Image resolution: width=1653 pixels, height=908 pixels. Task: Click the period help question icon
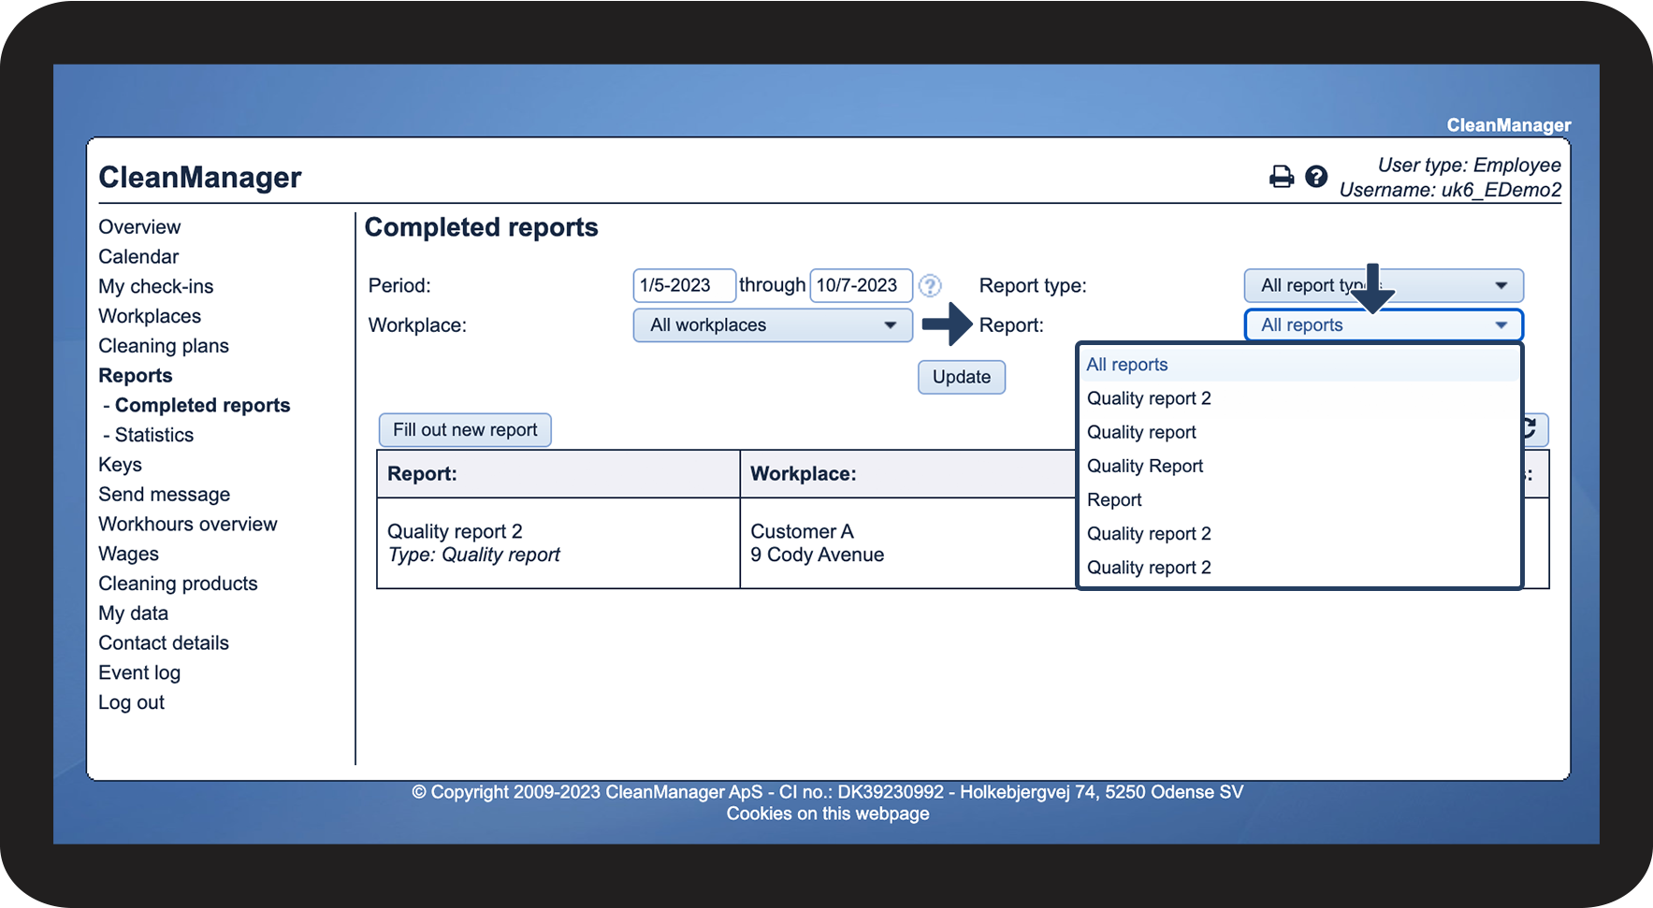[x=929, y=285]
